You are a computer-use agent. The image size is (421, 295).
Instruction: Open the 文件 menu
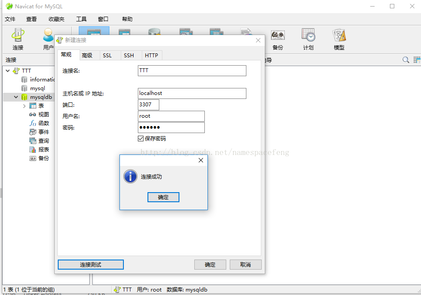click(x=10, y=19)
